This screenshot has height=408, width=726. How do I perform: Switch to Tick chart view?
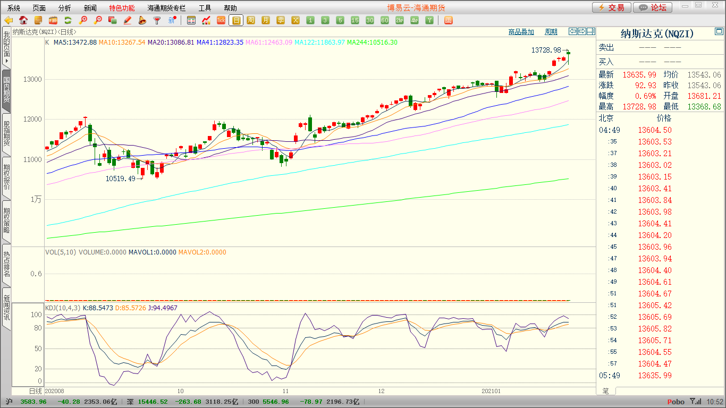pos(221,20)
